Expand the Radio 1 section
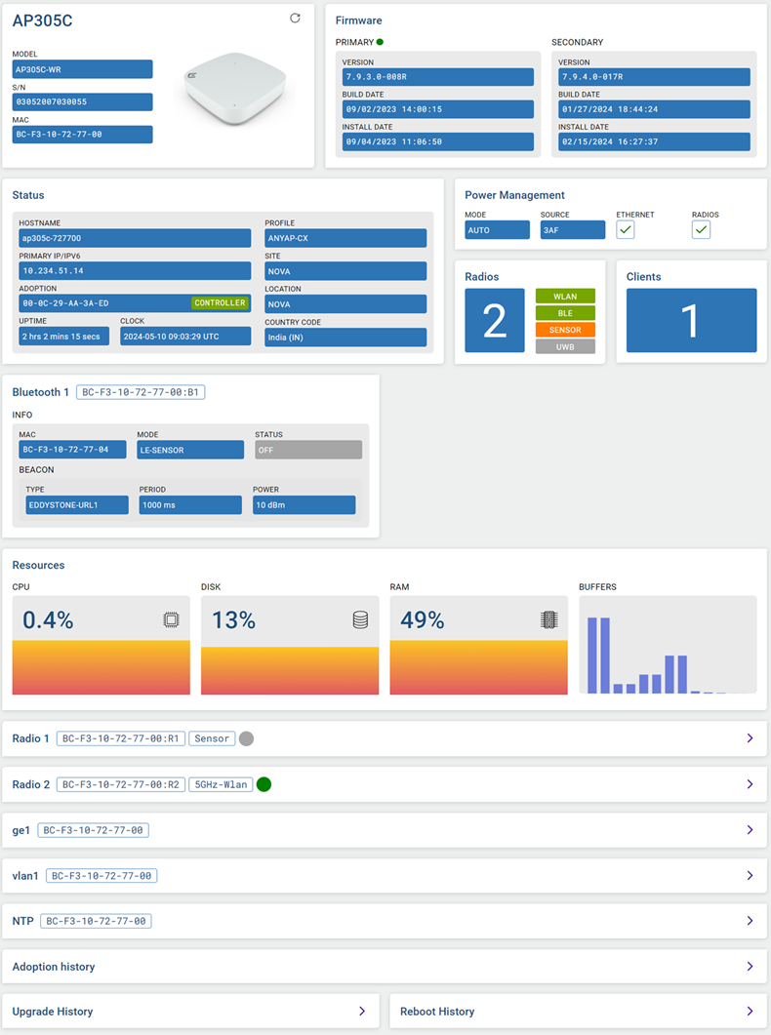 tap(750, 738)
